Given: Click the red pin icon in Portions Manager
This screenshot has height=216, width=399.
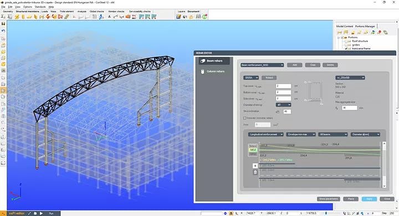Looking at the screenshot, I should [380, 32].
